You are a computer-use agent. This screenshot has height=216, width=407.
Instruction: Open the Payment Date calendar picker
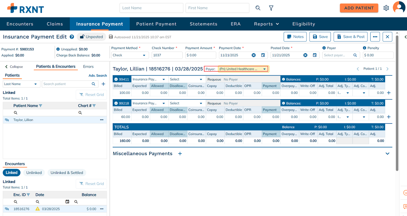point(263,55)
